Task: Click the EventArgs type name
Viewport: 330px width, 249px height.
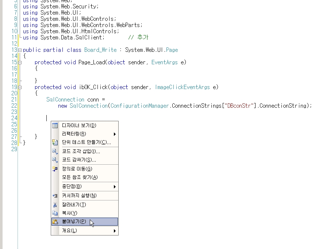Action: [165, 62]
